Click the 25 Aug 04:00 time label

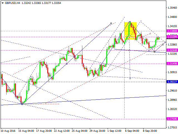pyautogui.click(x=80, y=131)
